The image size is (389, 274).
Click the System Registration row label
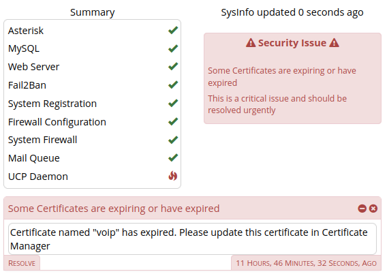pos(52,104)
